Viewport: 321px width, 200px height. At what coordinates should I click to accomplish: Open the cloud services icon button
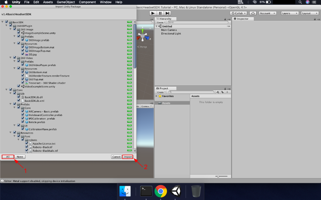253,13
